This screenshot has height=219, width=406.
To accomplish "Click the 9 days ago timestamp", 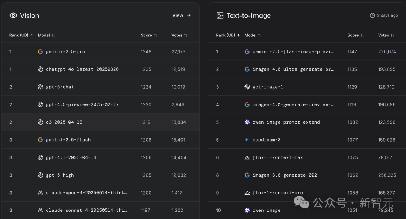I will pyautogui.click(x=387, y=15).
